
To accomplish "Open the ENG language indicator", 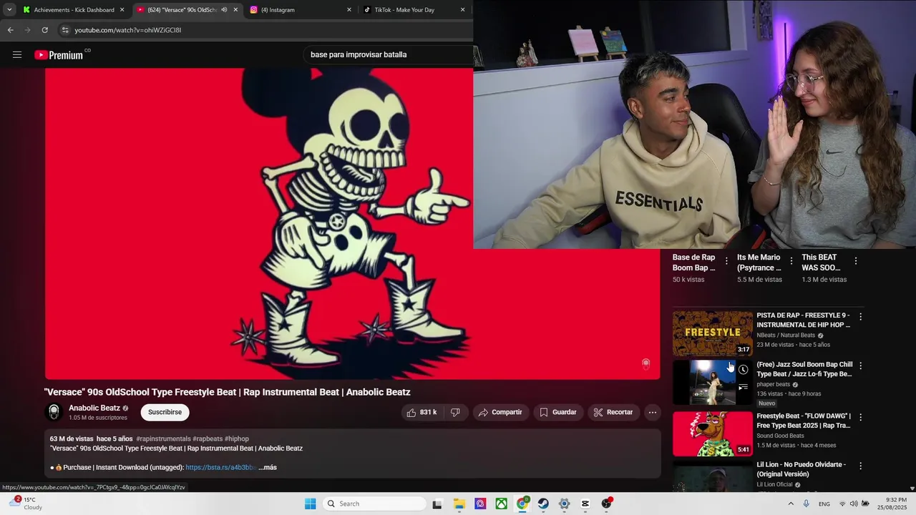I will tap(824, 504).
